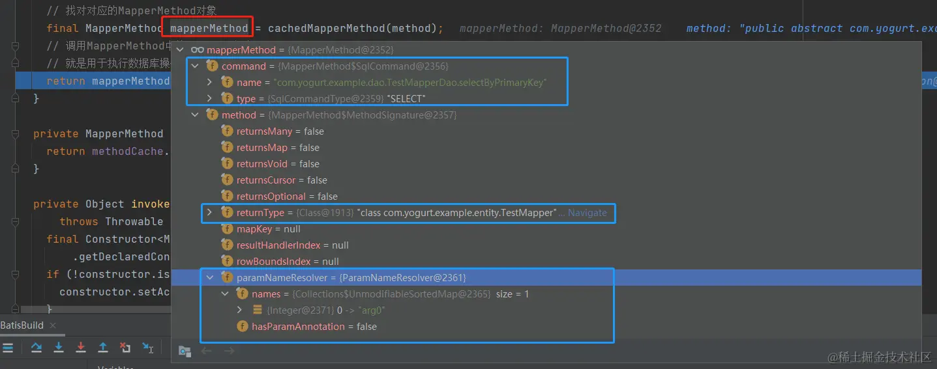The width and height of the screenshot is (937, 369).
Task: Click the glasses watch icon beside mapperMethod
Action: 198,50
